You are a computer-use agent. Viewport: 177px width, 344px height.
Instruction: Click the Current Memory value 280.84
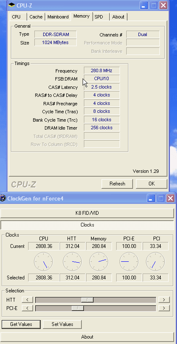click(99, 246)
